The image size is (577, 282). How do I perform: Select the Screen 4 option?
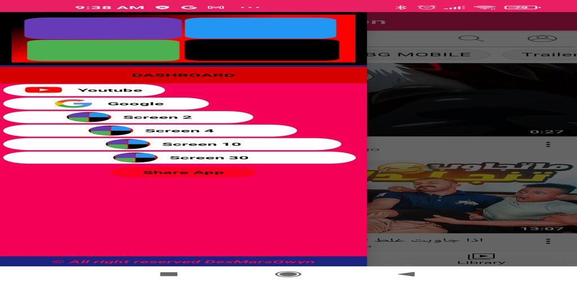[x=150, y=131]
